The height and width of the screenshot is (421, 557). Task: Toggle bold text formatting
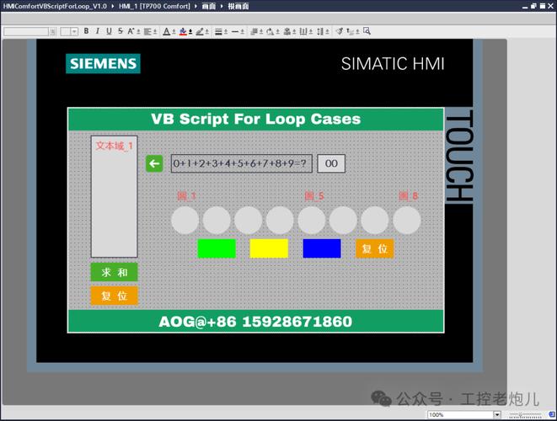pyautogui.click(x=87, y=31)
